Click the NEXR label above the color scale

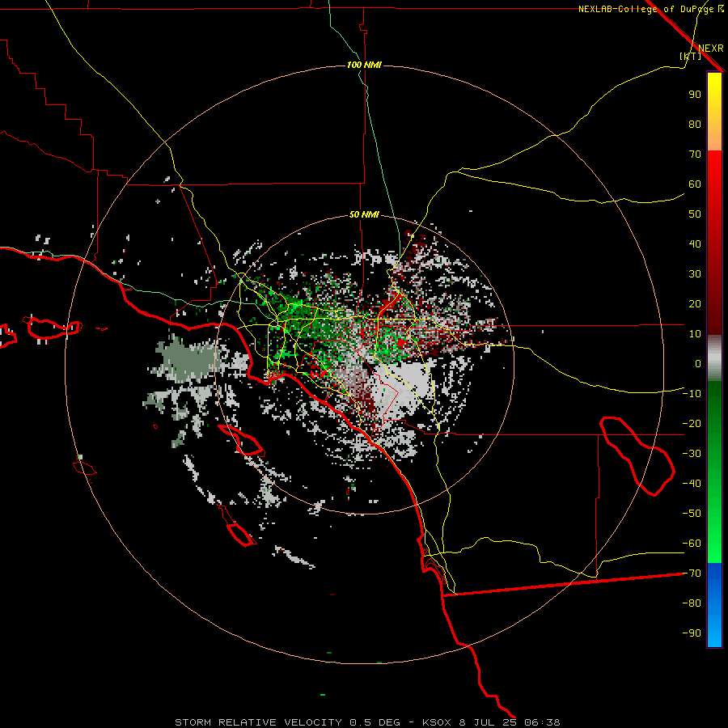coord(710,49)
